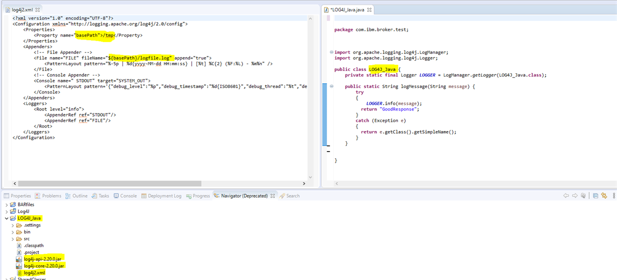Select the BARfiles project
The height and width of the screenshot is (280, 617).
click(x=26, y=204)
